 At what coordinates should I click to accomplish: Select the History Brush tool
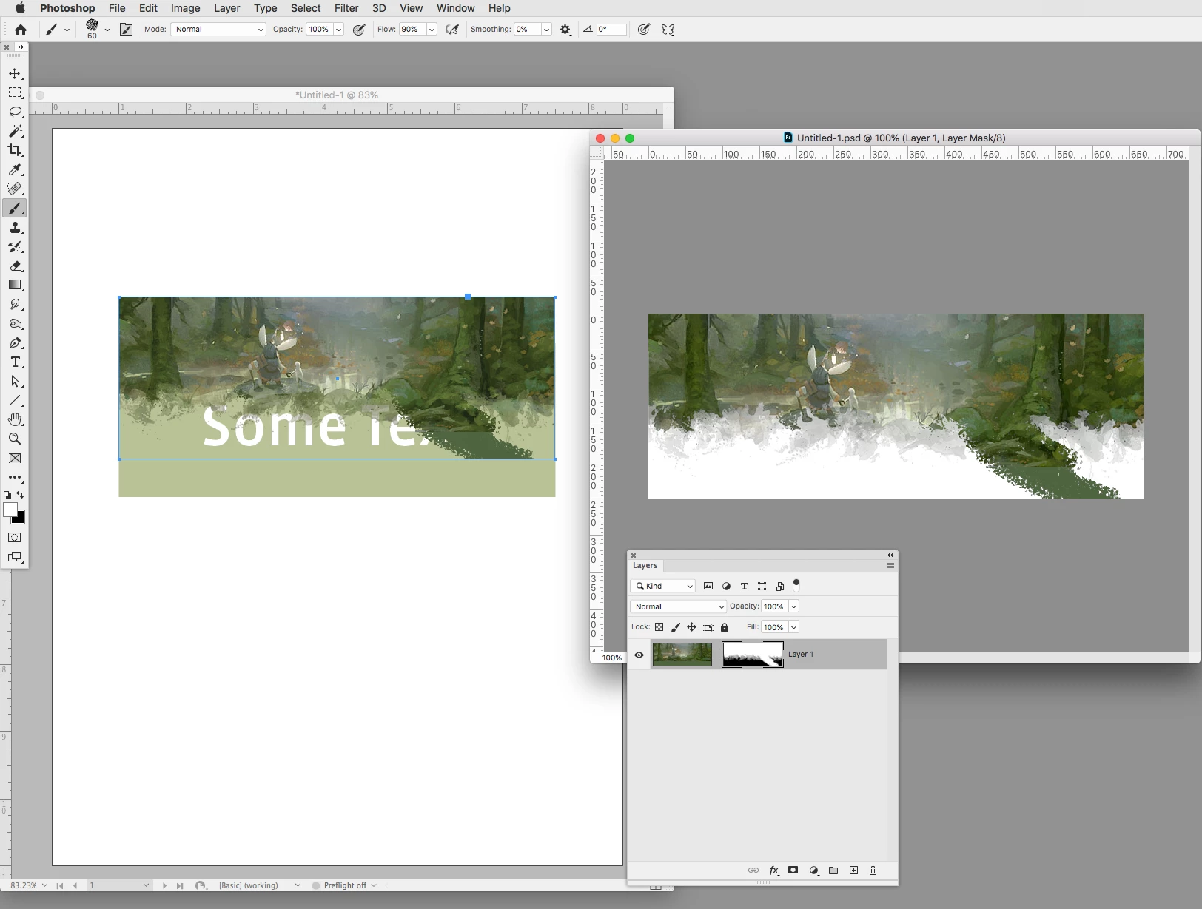click(15, 247)
